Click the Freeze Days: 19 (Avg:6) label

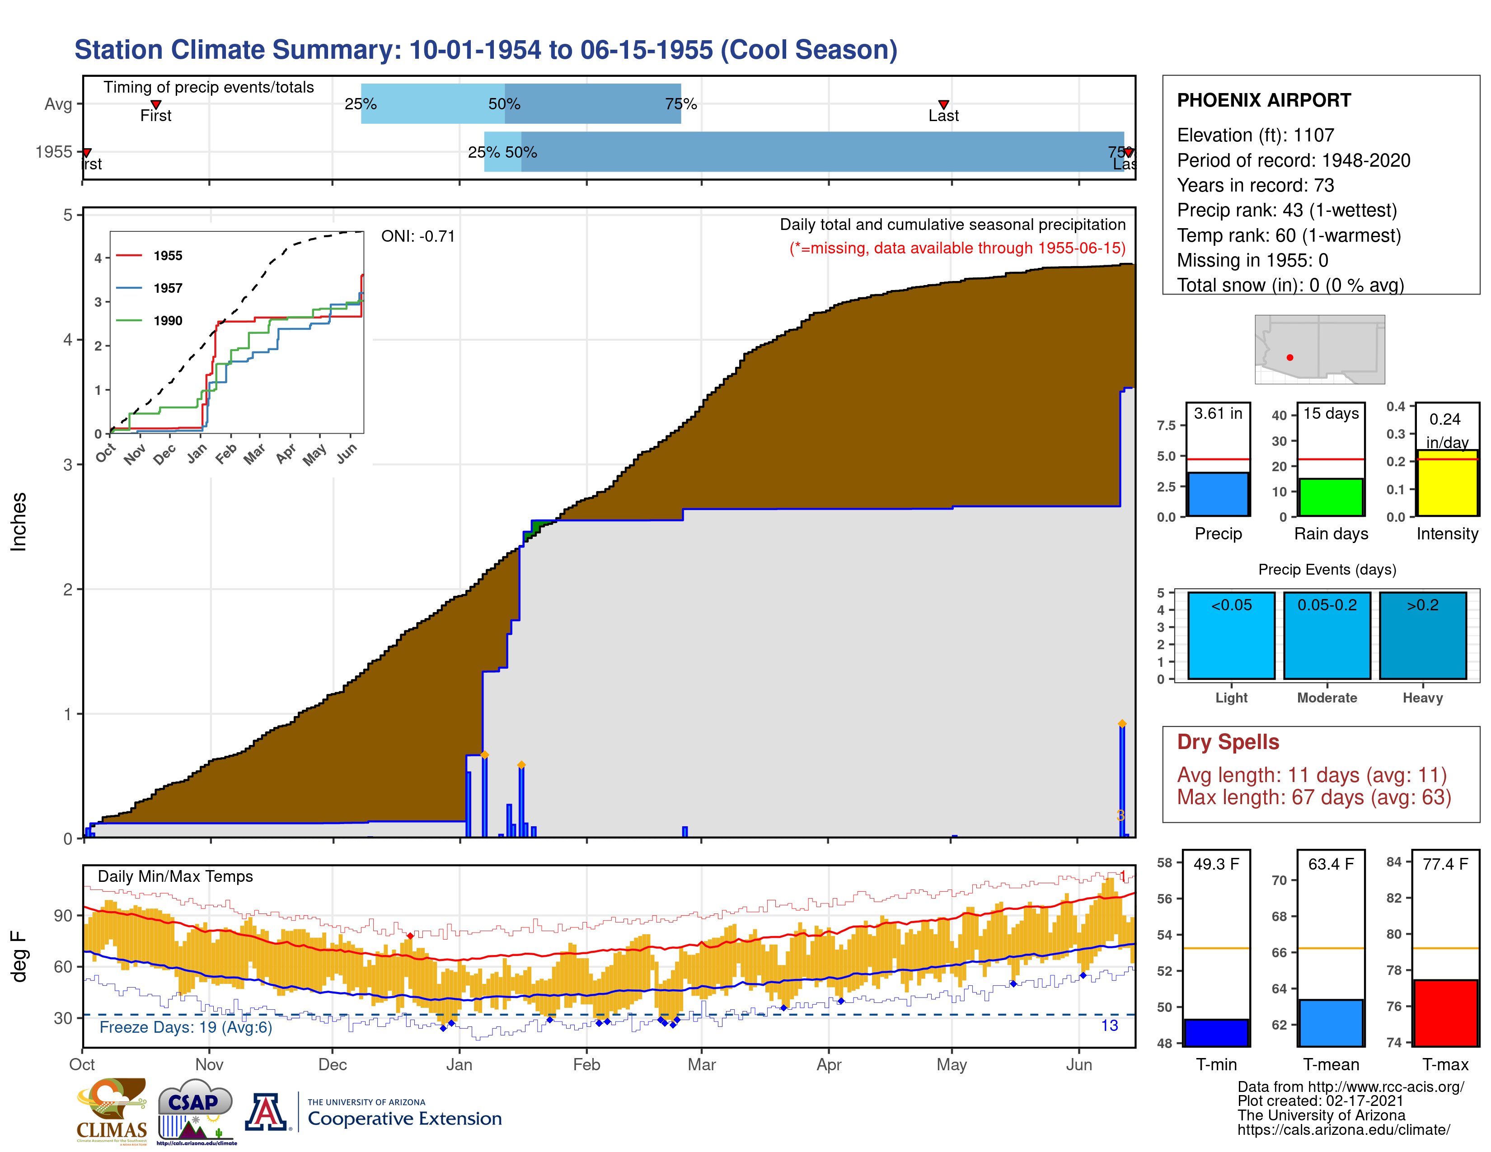(x=186, y=1027)
